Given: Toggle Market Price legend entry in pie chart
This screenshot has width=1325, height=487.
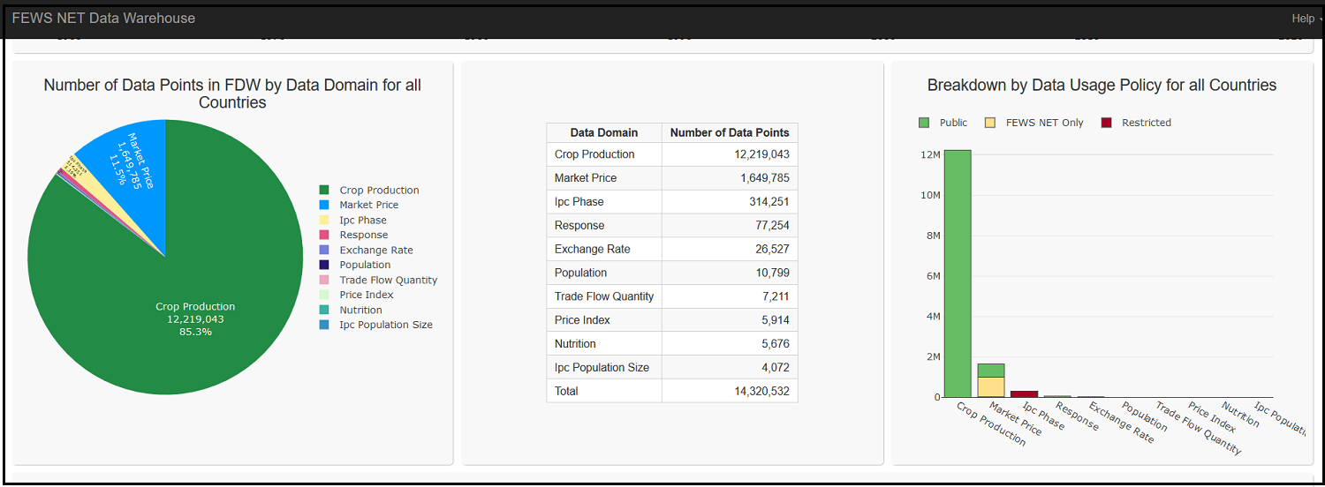Looking at the screenshot, I should click(x=368, y=205).
